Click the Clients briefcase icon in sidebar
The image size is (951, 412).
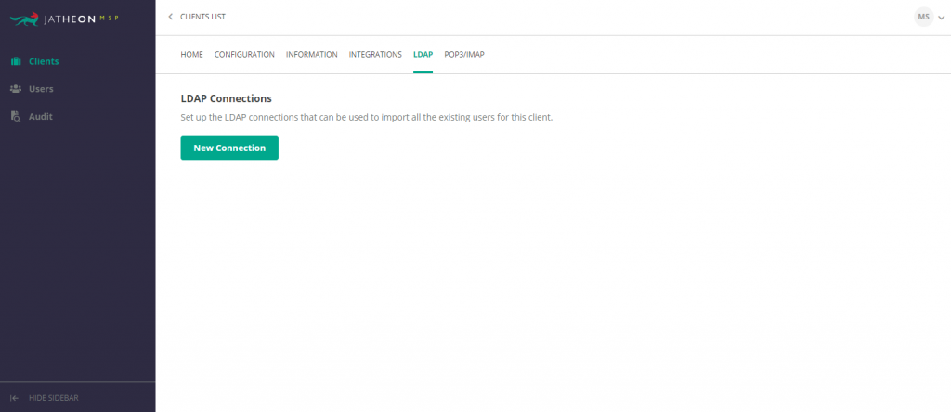click(x=17, y=61)
